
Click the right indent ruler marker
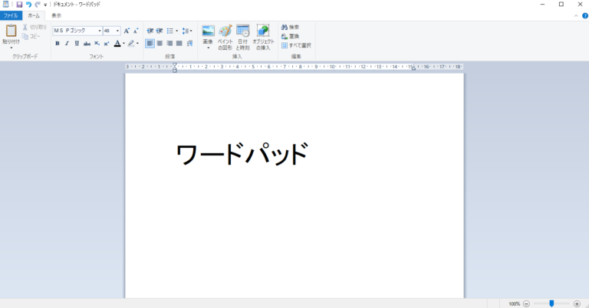[x=413, y=68]
